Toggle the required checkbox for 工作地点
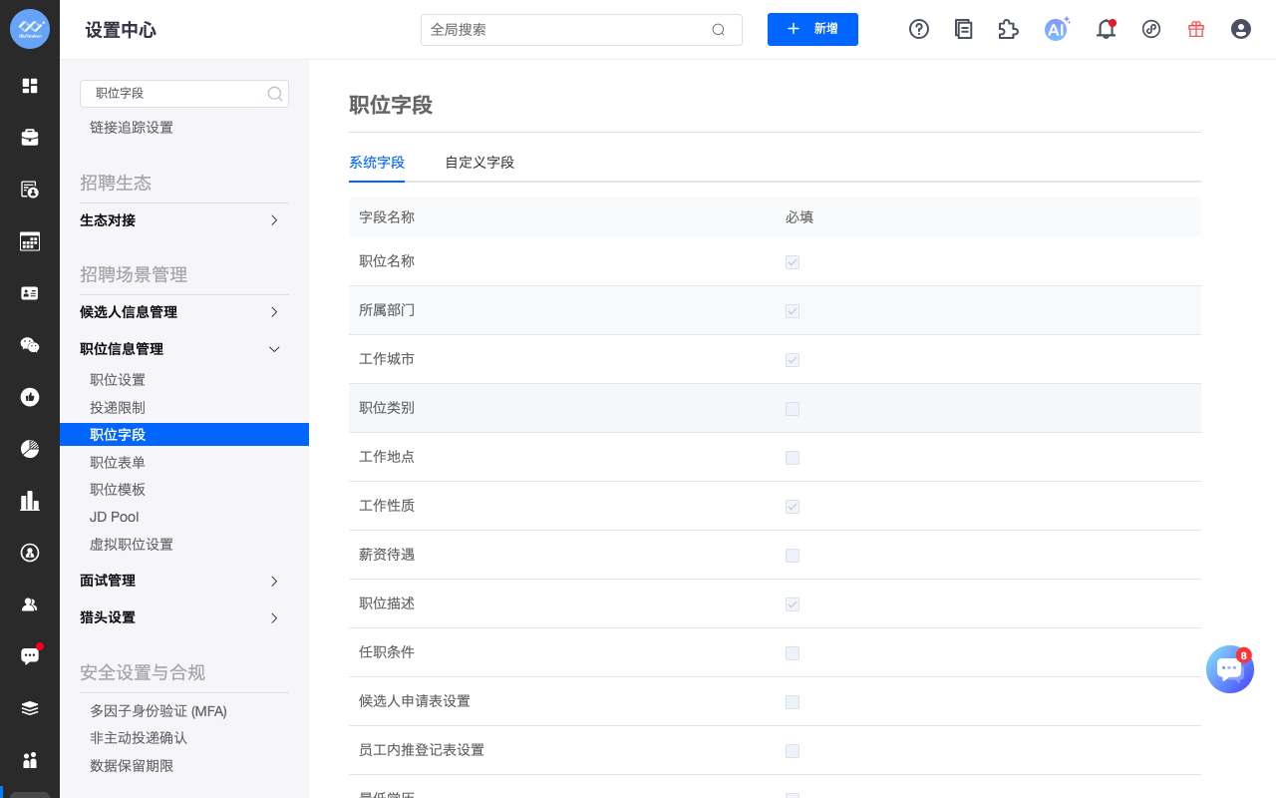Image resolution: width=1276 pixels, height=798 pixels. coord(793,458)
